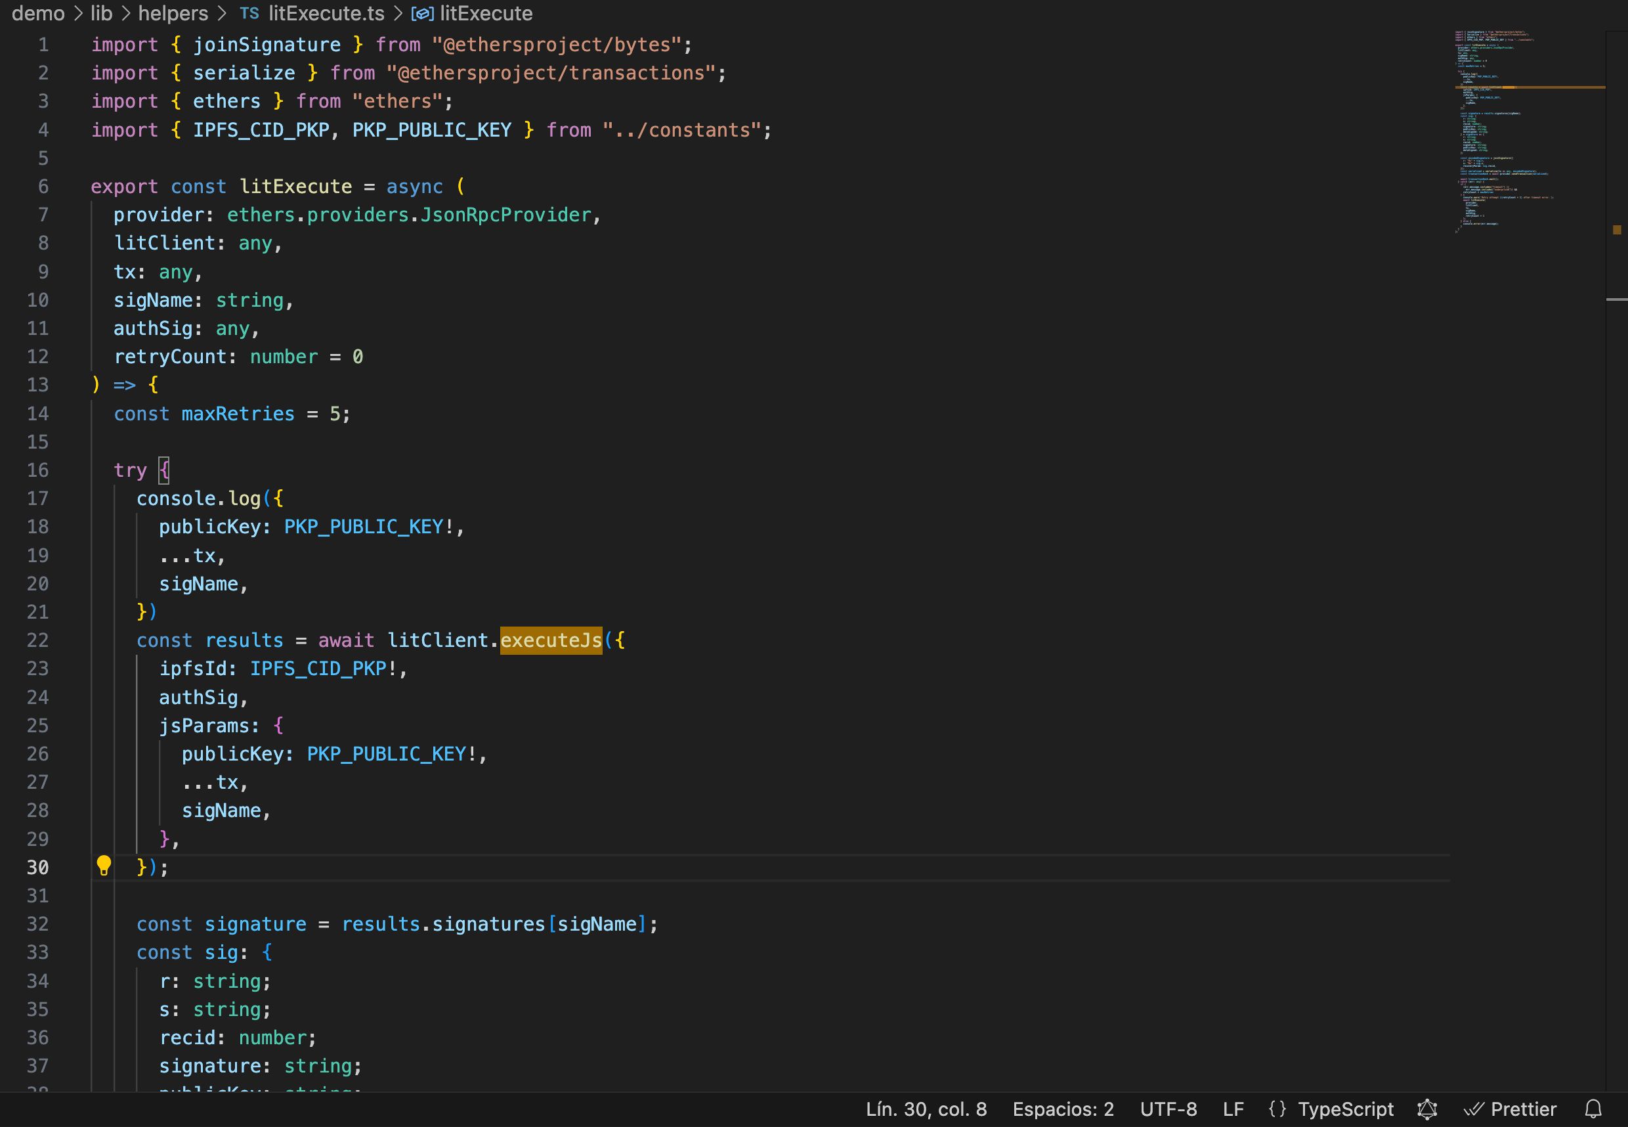Click line number 37 in the gutter
The height and width of the screenshot is (1127, 1628).
click(x=37, y=1065)
